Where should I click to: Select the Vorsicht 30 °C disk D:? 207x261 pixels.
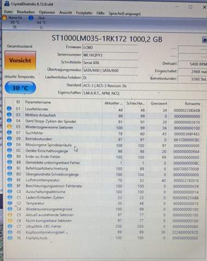point(13,22)
